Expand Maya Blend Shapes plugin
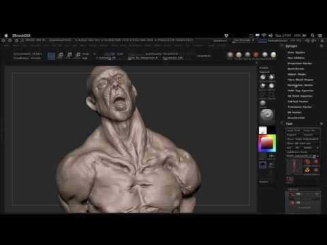The height and width of the screenshot is (245, 327). (300, 80)
